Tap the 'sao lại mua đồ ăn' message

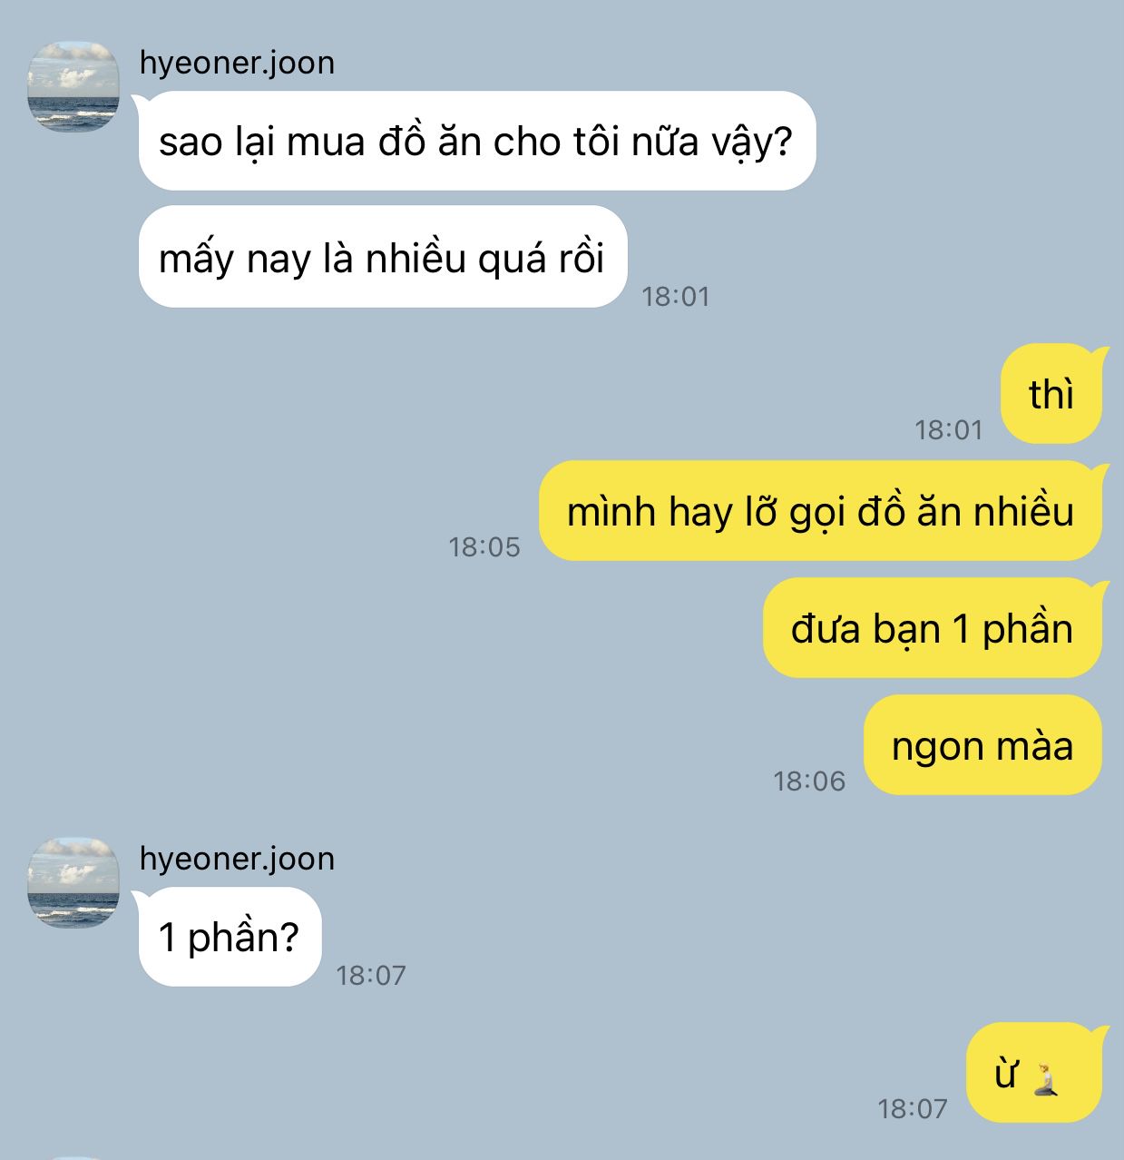(477, 142)
